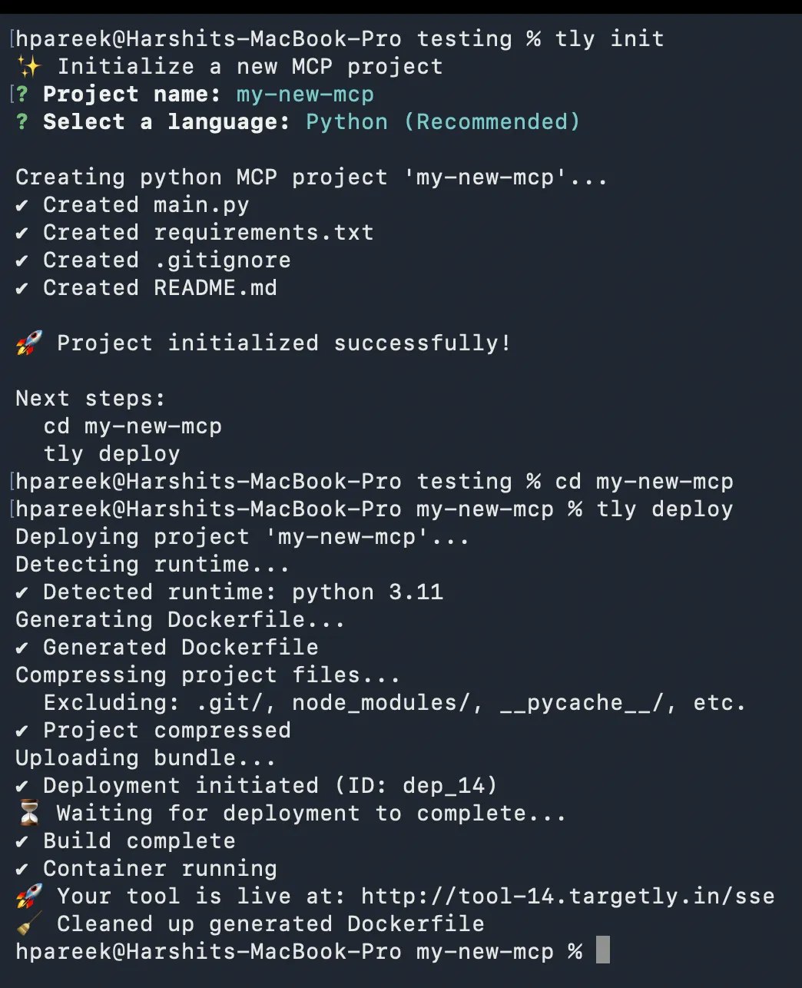Click the 'tly init' command text
The height and width of the screenshot is (988, 802).
[610, 39]
